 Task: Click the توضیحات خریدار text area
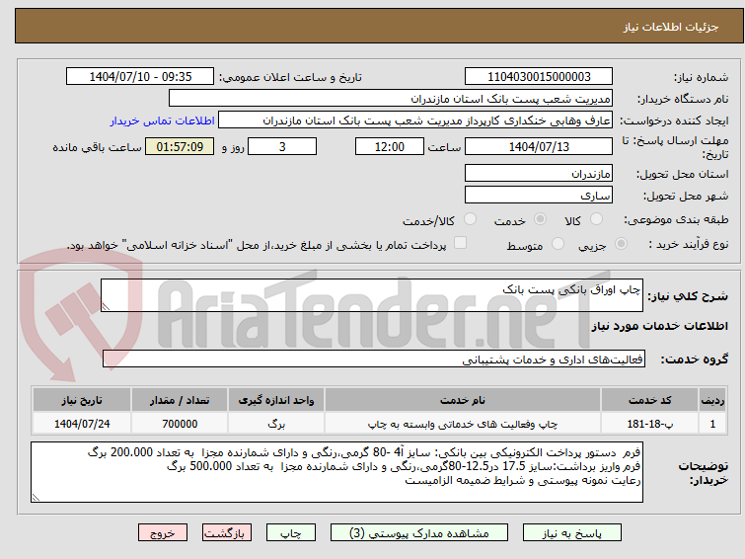(336, 472)
